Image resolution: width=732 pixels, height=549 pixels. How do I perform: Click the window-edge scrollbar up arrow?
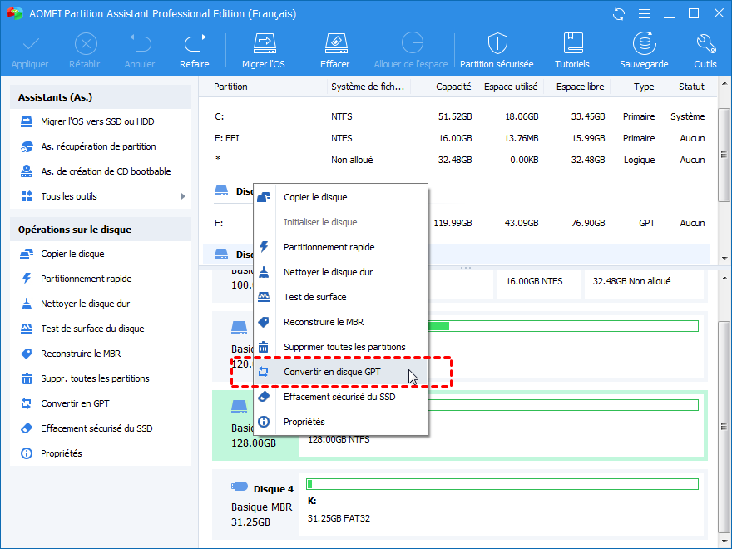click(724, 84)
